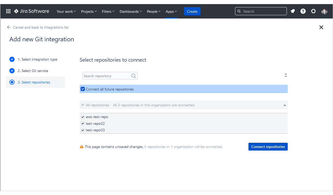Toggle the test-repo02 checkbox
Viewport: 333px width, 195px height.
click(83, 123)
